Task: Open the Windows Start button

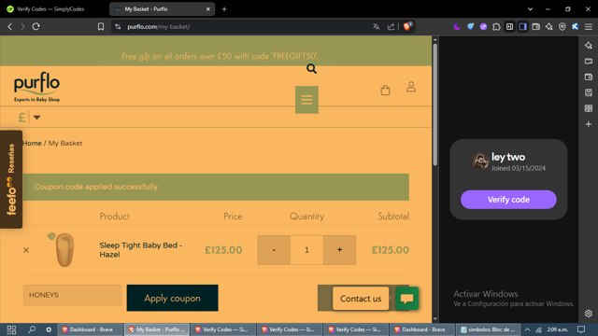Action: point(11,329)
